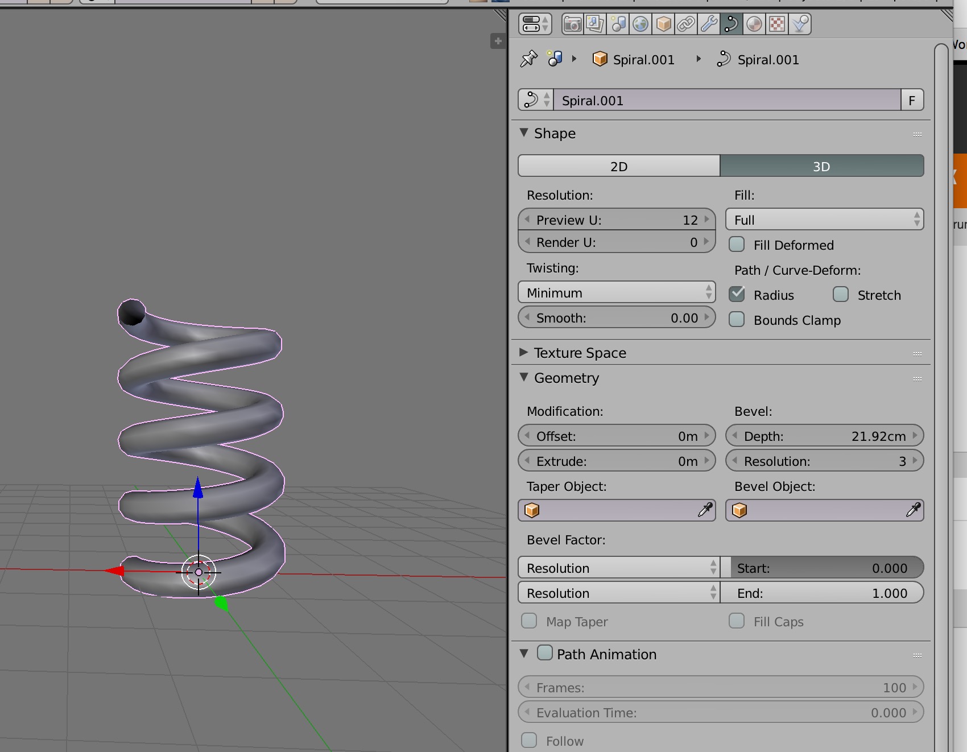Click the Evaluation Time field

pyautogui.click(x=721, y=712)
